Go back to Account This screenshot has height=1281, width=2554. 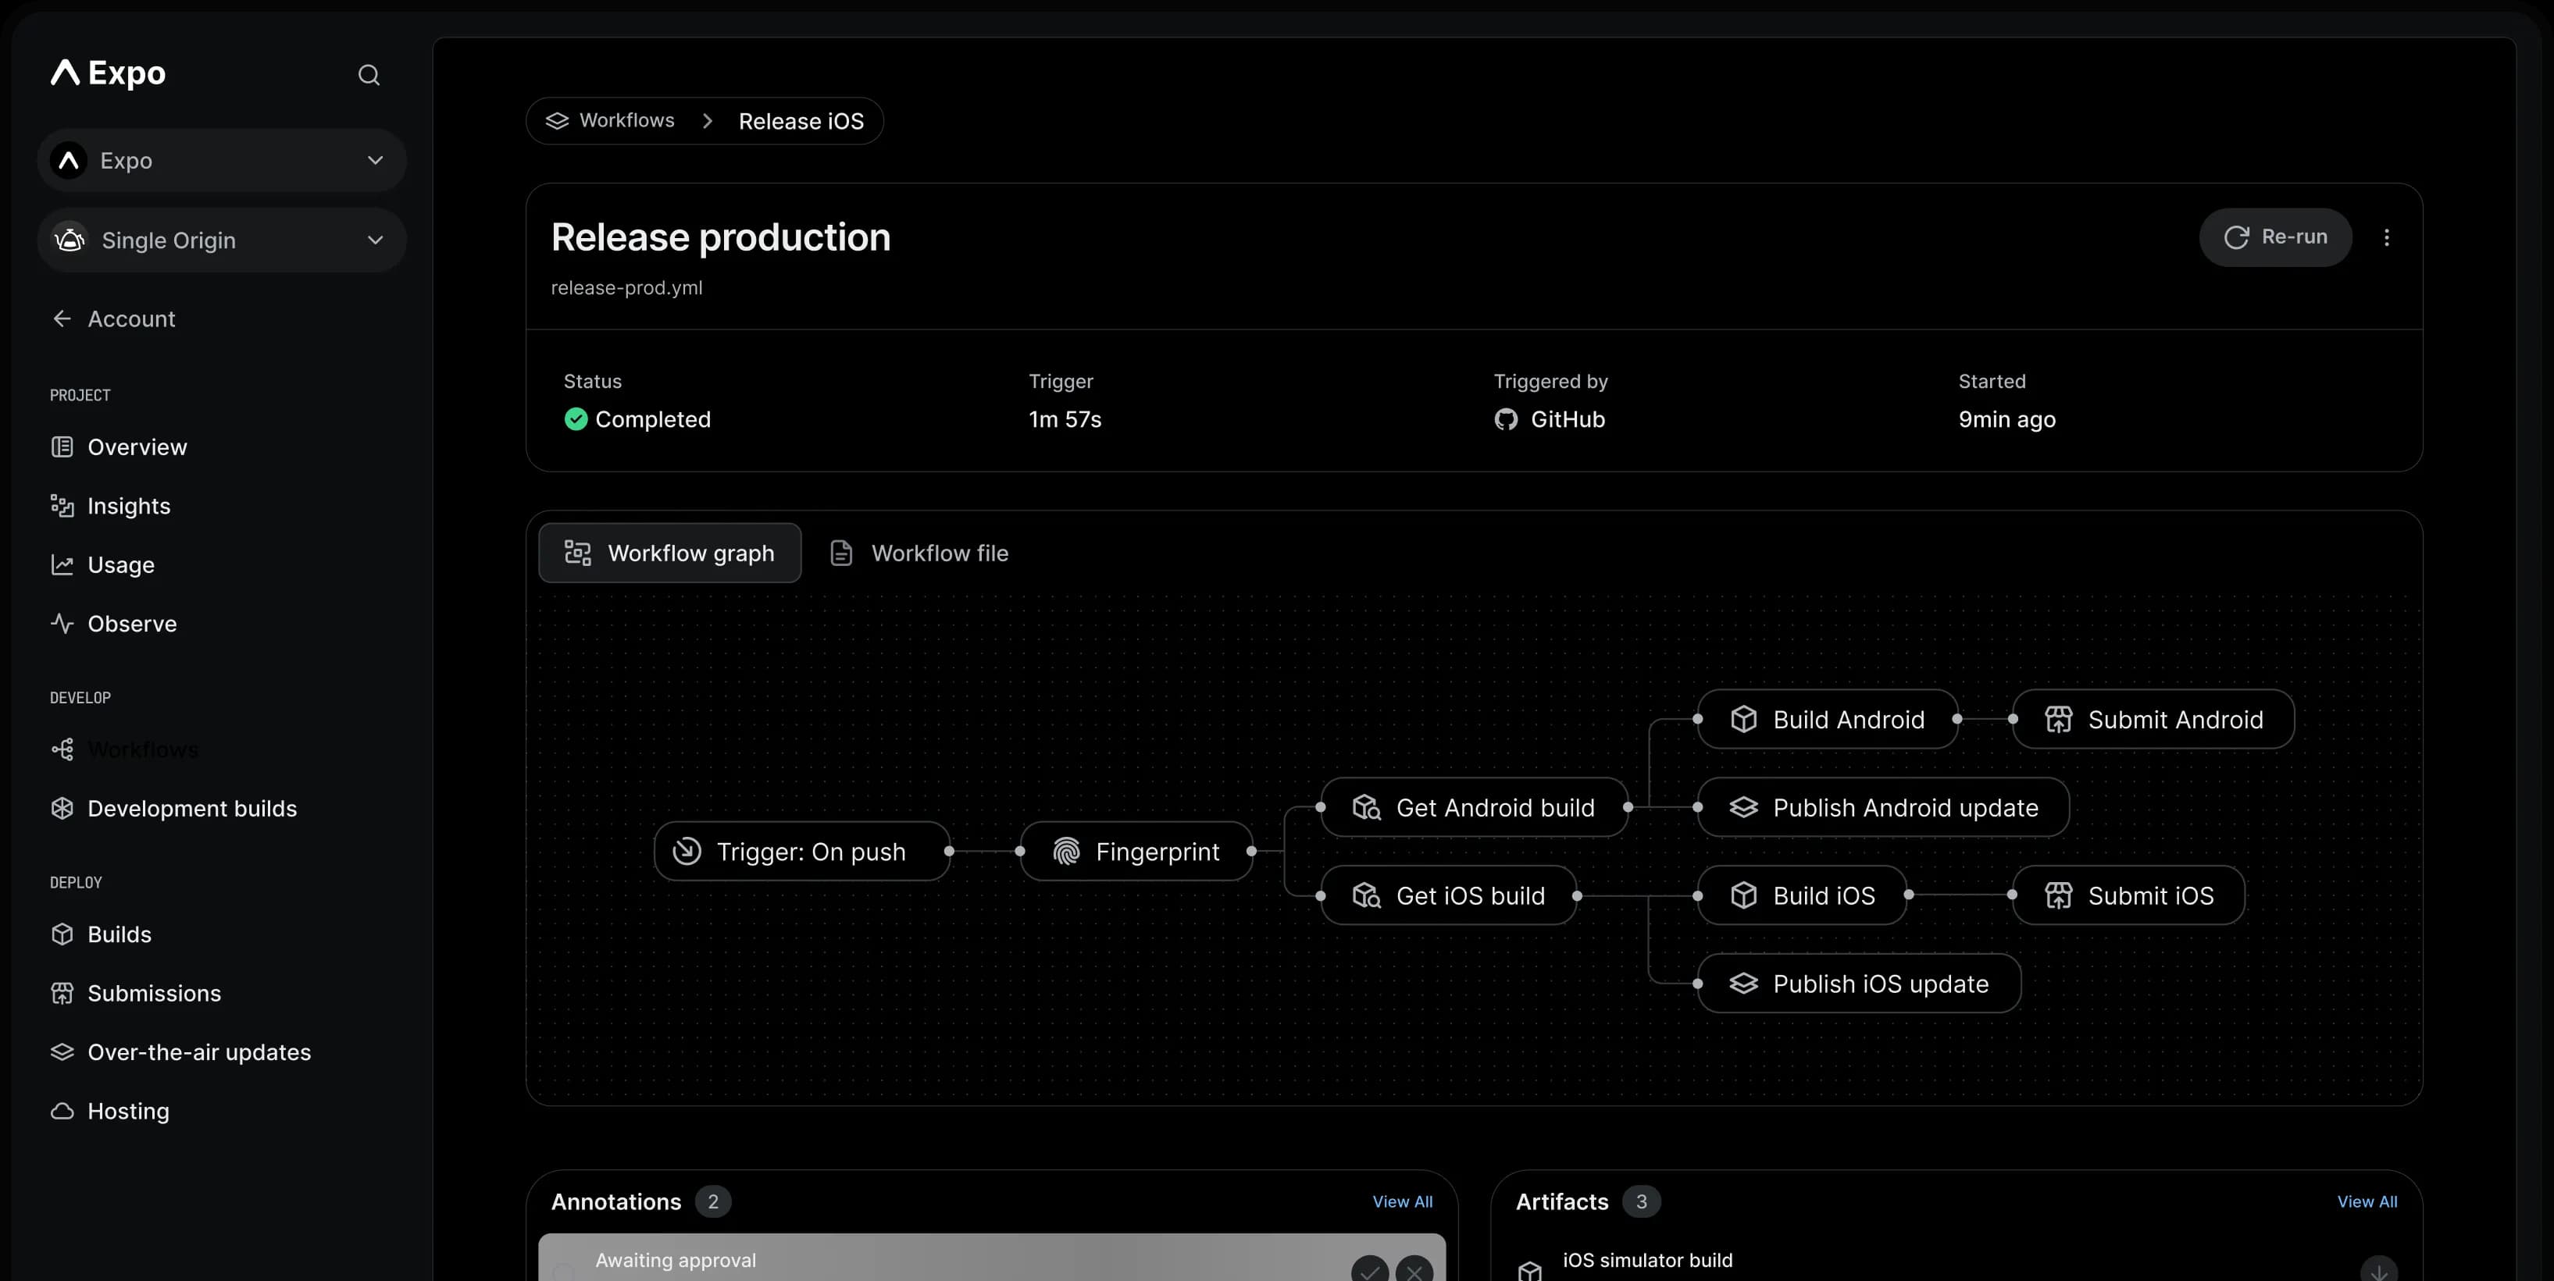(x=113, y=319)
